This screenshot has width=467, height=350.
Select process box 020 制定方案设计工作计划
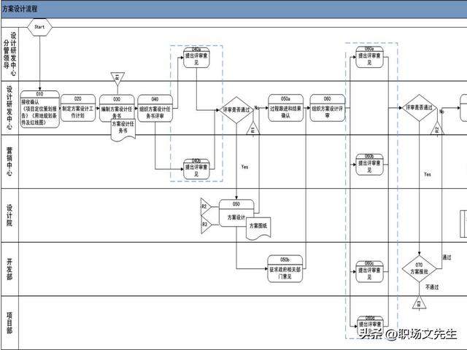[x=78, y=108]
